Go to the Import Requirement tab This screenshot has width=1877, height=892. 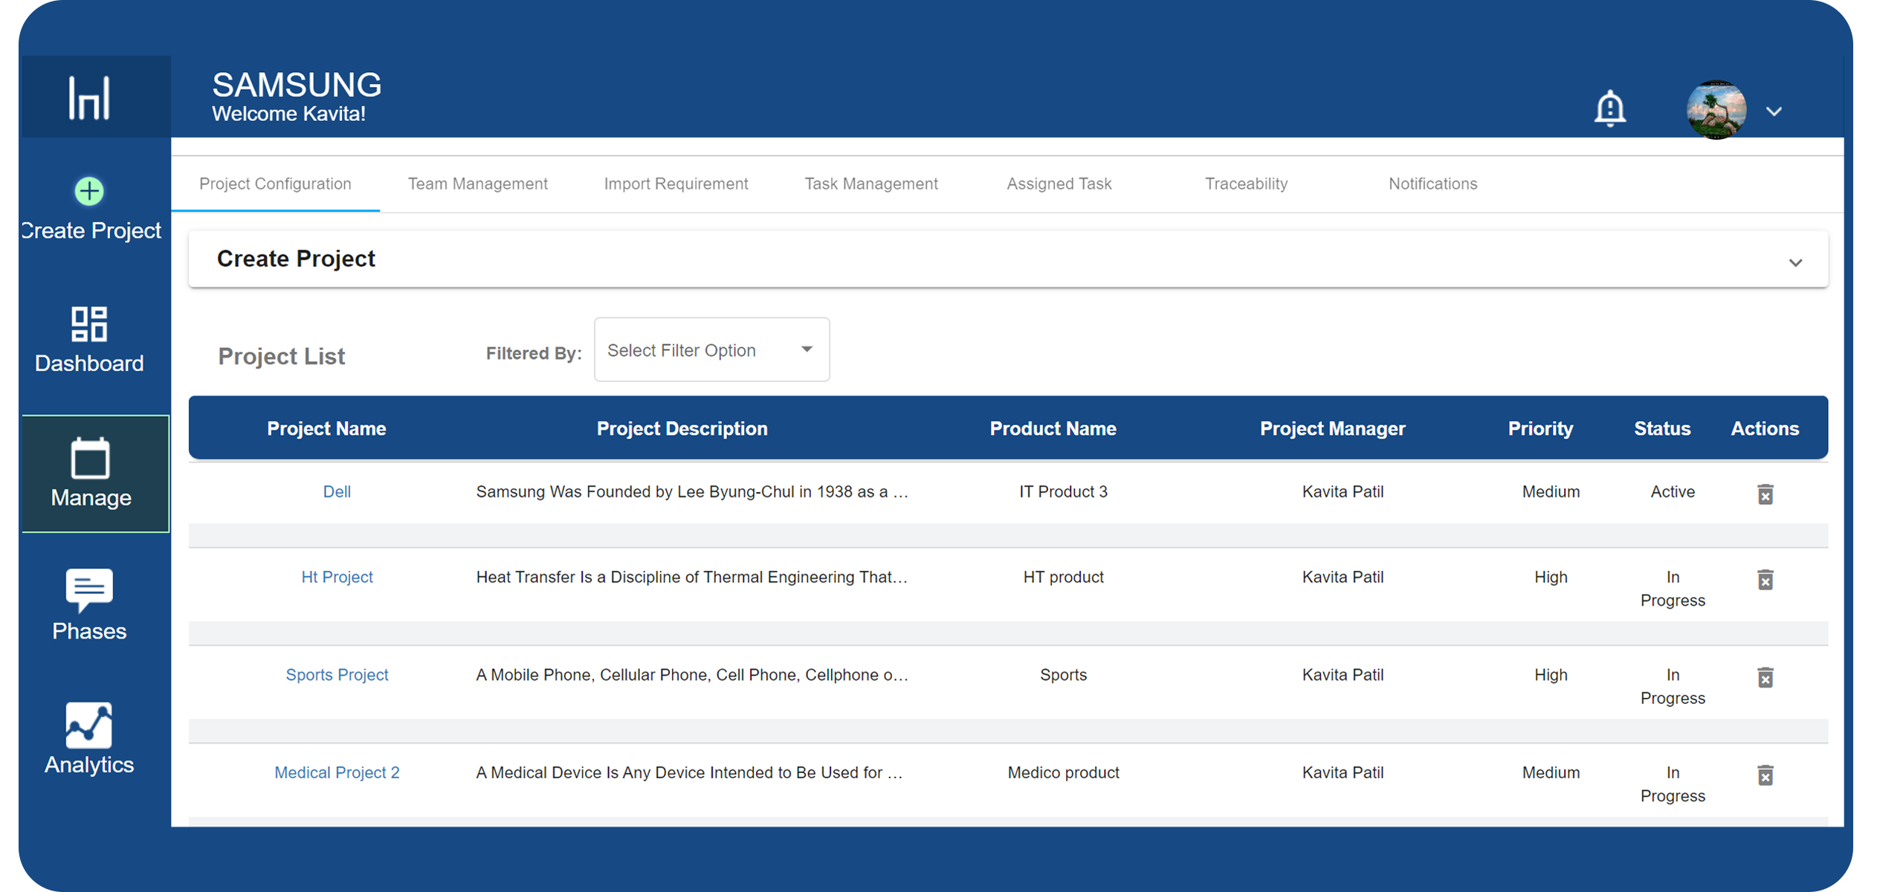676,184
